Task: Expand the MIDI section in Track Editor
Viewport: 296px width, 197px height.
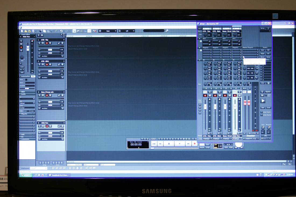Action: 20,92
